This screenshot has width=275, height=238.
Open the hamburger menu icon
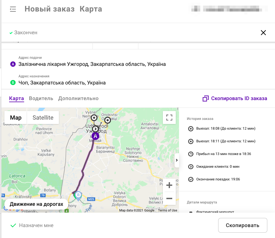13,9
